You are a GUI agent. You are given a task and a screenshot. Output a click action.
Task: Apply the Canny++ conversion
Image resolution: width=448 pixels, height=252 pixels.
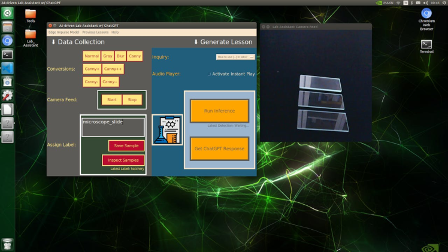[x=113, y=69]
